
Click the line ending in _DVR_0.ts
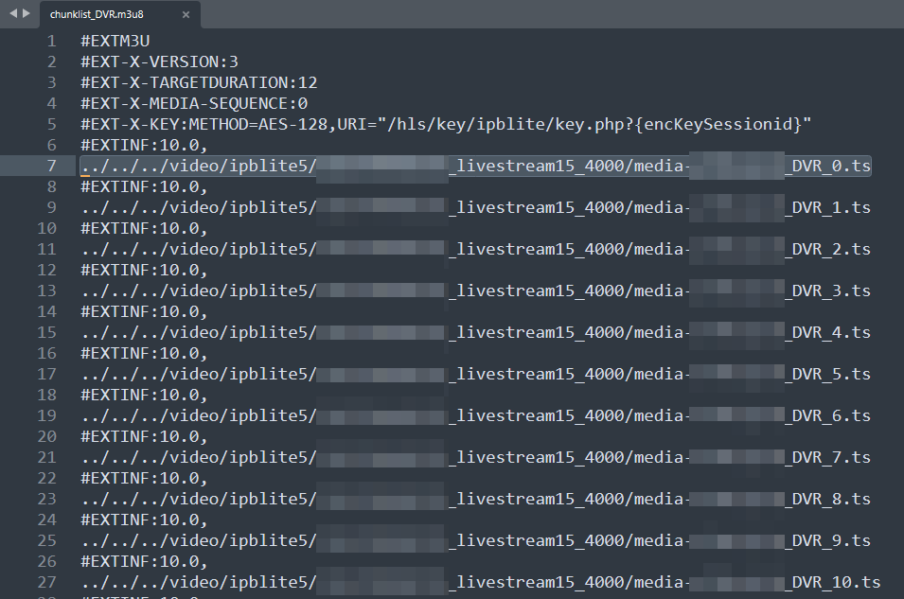coord(475,166)
